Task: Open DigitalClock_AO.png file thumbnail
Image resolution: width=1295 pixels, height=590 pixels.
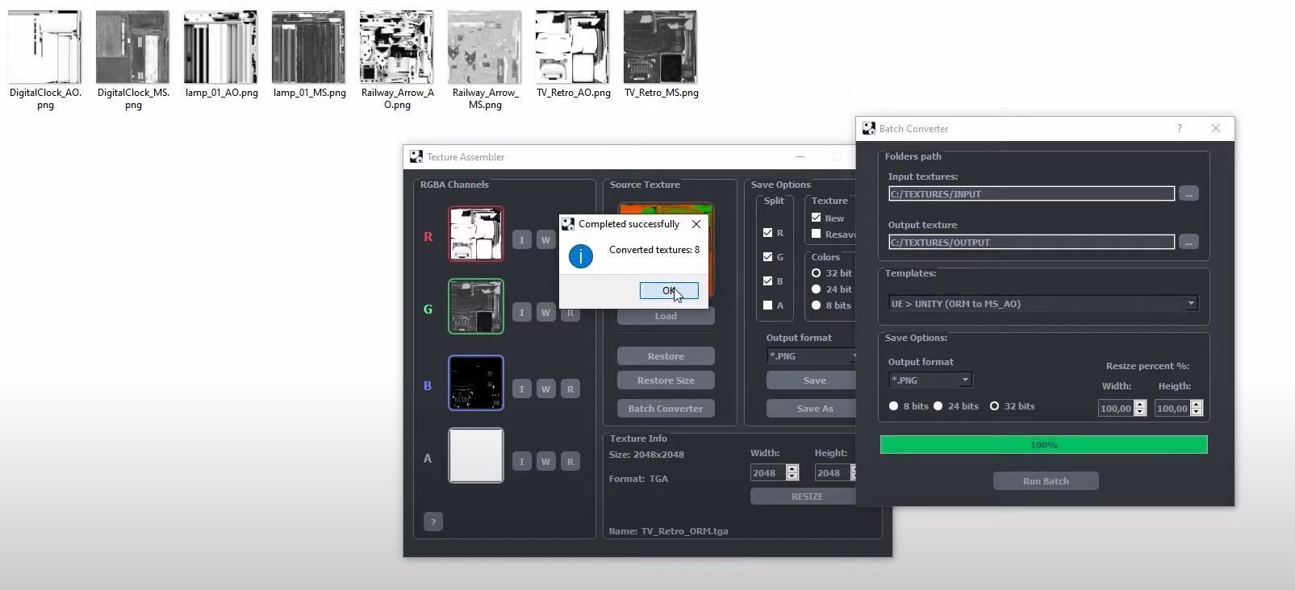Action: 44,47
